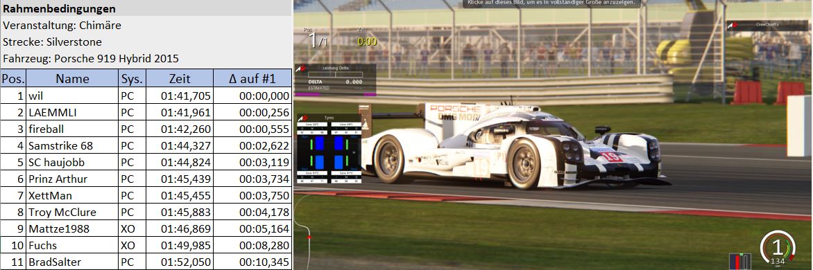Click 'Strecke: Silverstone' line

coord(52,42)
